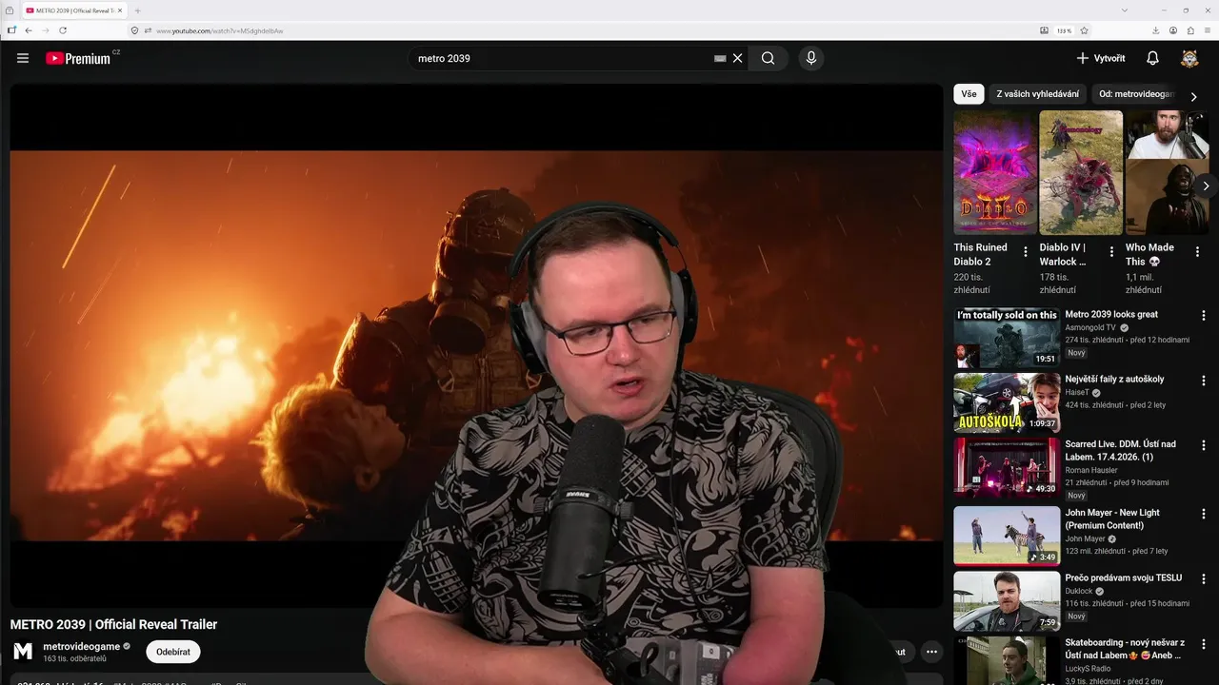Viewport: 1219px width, 685px height.
Task: Select 'Z vašich vyhledávání' filter chip
Action: (1038, 94)
